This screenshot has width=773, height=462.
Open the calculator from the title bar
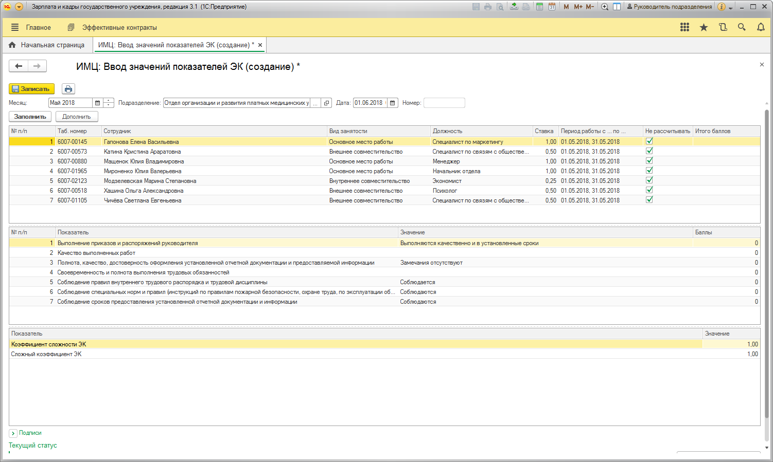point(539,7)
